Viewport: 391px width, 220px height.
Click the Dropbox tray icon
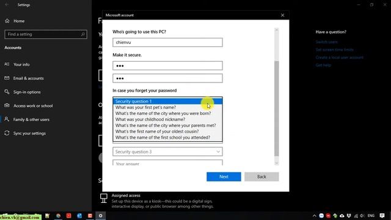tap(349, 216)
